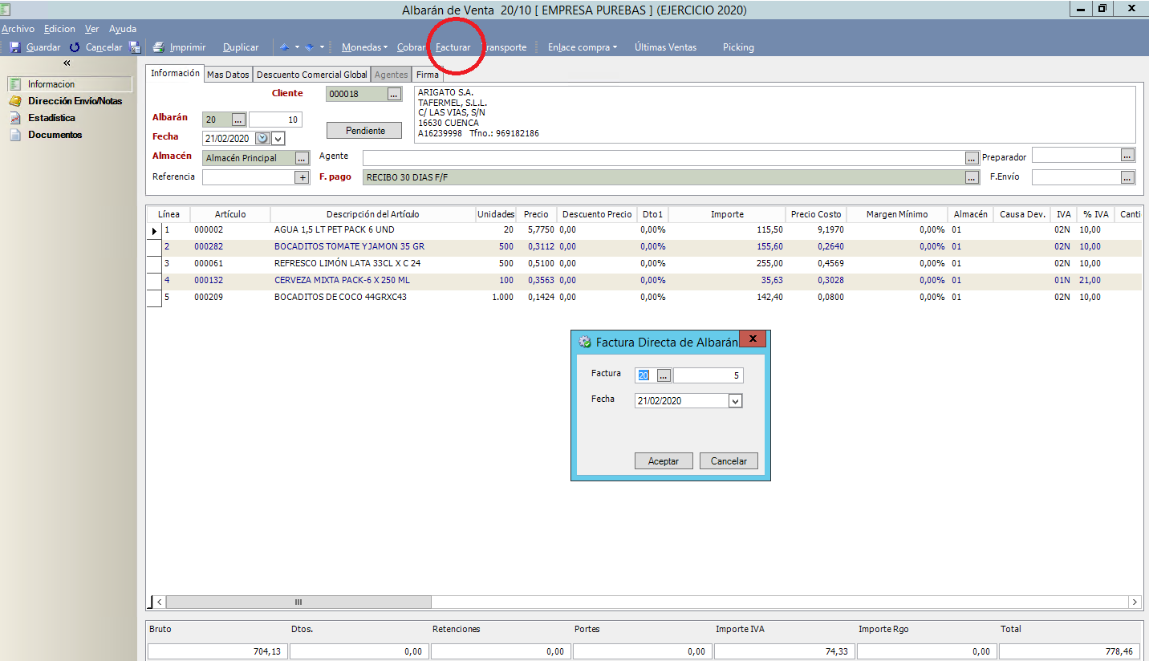The height and width of the screenshot is (661, 1149).
Task: Select the Información tab
Action: 175,73
